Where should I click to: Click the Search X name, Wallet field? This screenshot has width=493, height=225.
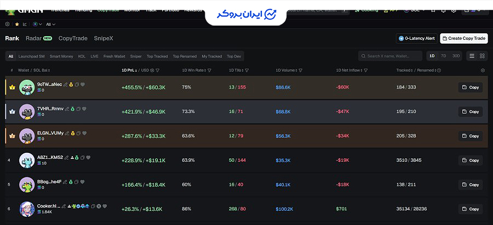(x=390, y=56)
